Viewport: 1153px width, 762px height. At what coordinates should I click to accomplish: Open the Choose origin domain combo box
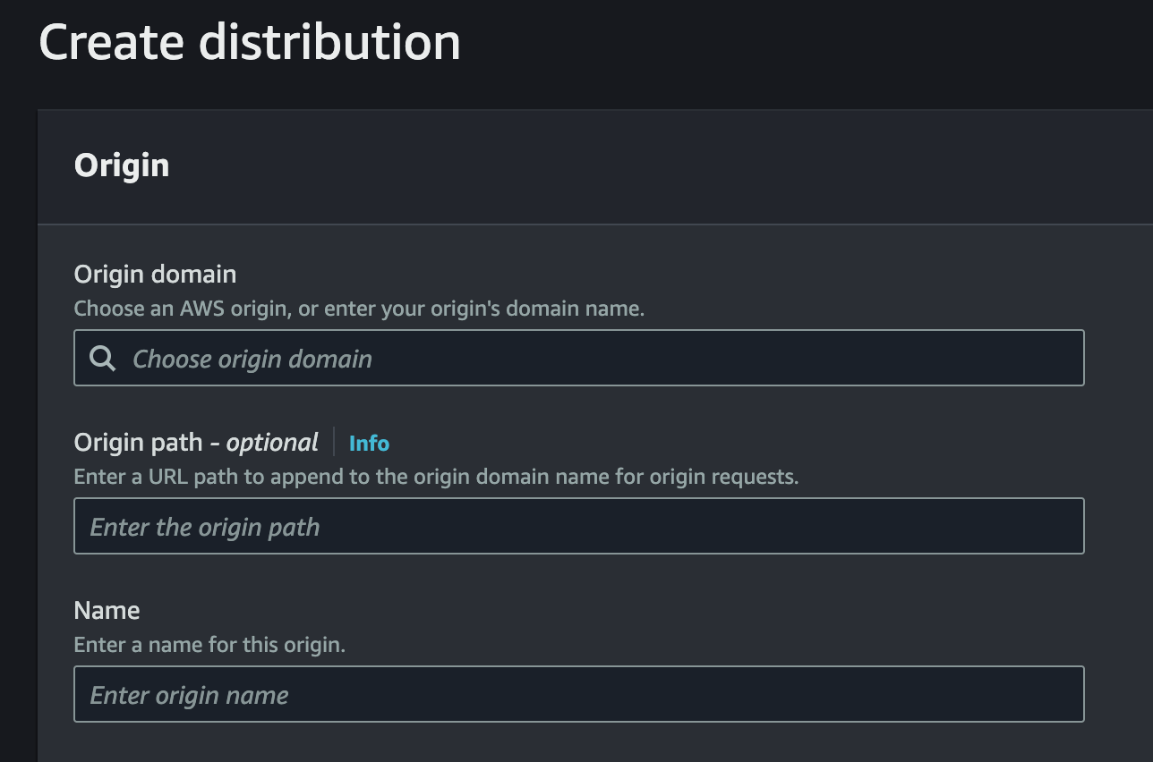(x=578, y=359)
